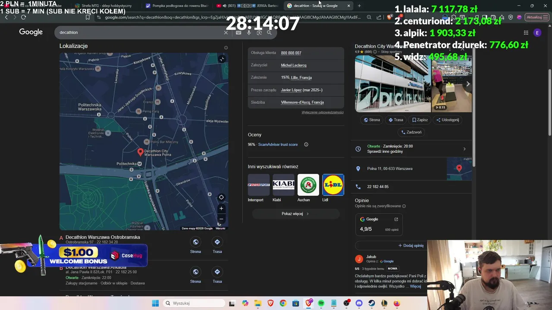Open Discord from the taskbar
Viewport: 552px width, 310px height.
click(x=359, y=303)
